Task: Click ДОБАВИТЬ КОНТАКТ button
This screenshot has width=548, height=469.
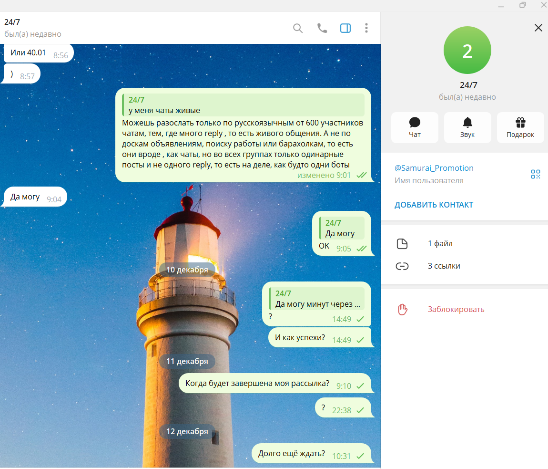Action: pos(434,205)
